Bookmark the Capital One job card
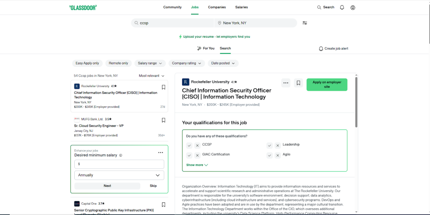The height and width of the screenshot is (215, 430). coord(163,205)
